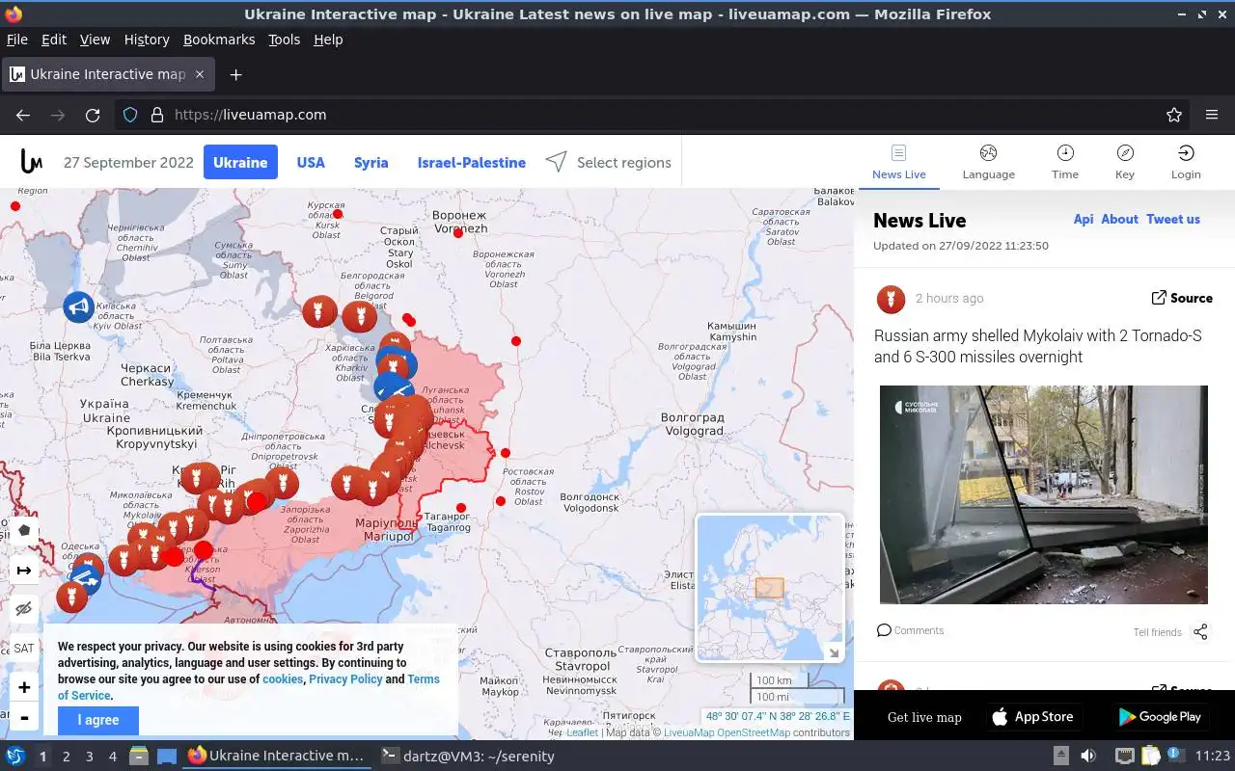Image resolution: width=1235 pixels, height=771 pixels.
Task: Toggle SAT satellite map view
Action: point(24,649)
